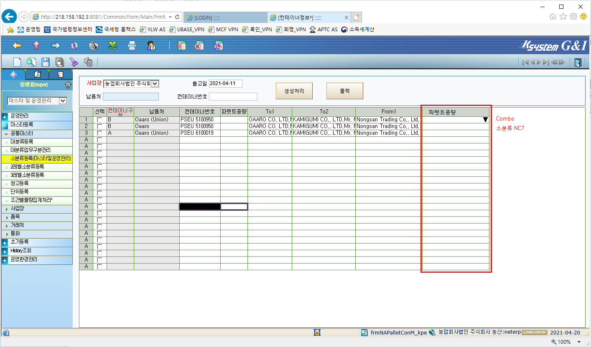
Task: Click the purple refresh arrows icon
Action: pyautogui.click(x=74, y=45)
